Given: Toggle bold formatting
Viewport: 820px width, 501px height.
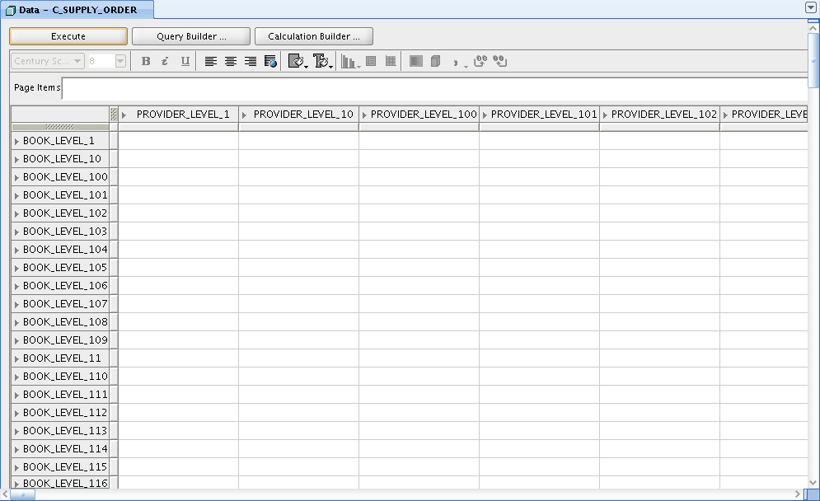Looking at the screenshot, I should (x=146, y=61).
